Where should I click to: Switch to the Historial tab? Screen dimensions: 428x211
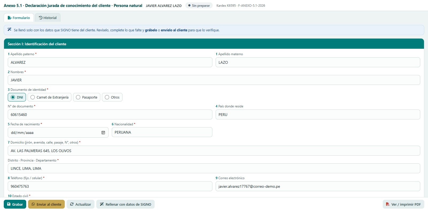pos(48,18)
